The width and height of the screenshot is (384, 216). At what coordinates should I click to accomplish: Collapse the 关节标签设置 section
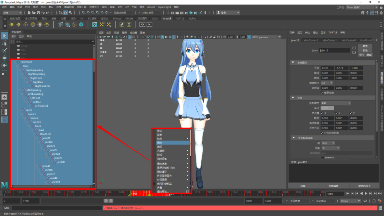[294, 138]
